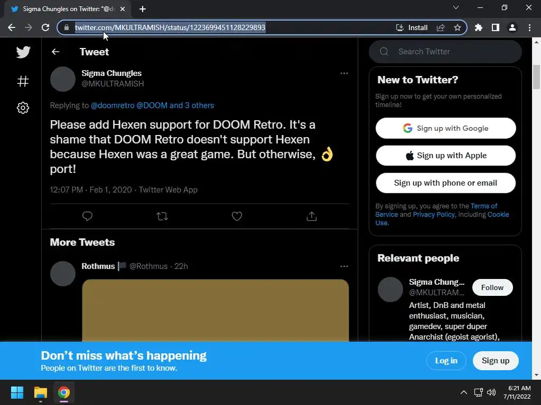Click the @Rothmus handle
Screen dimensions: 541x405
[x=148, y=266]
